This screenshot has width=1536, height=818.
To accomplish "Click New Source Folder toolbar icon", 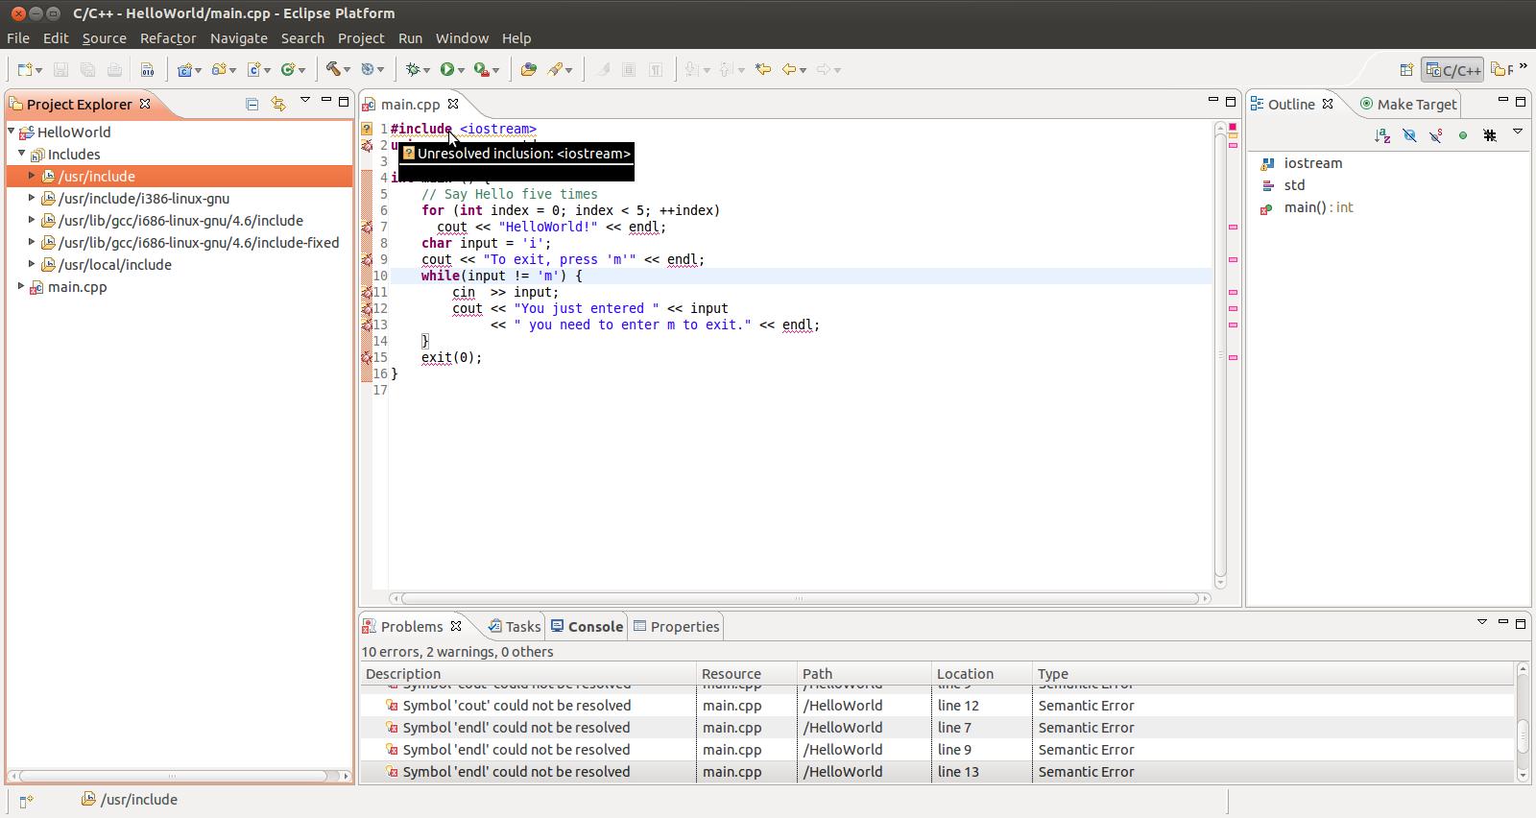I will click(x=219, y=69).
